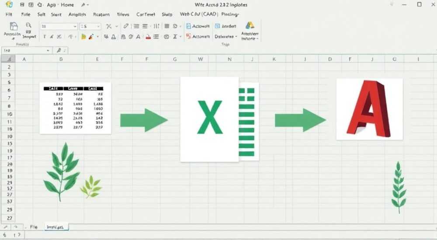Click the select-all corner of the grid
437x240 pixels.
click(8, 59)
